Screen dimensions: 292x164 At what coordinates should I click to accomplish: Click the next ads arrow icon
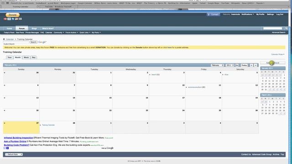[7, 148]
